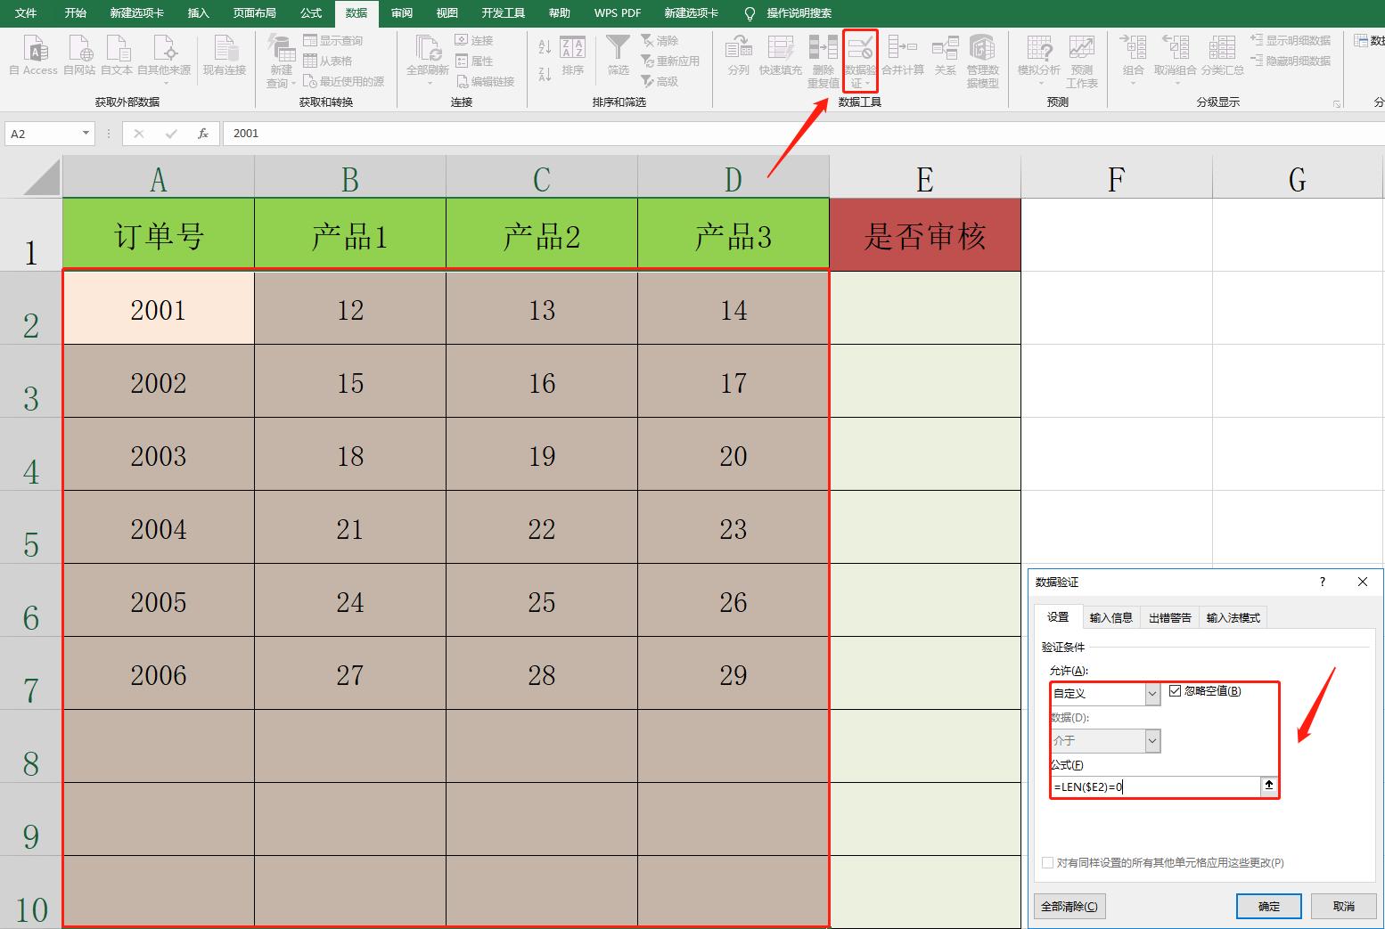This screenshot has width=1385, height=929.
Task: Switch to the 出错警告 tab
Action: 1169,617
